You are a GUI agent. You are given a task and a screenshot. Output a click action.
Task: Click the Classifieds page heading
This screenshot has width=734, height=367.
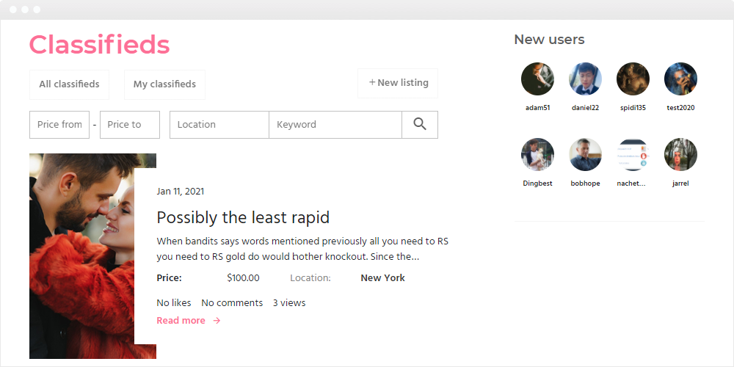(x=99, y=46)
